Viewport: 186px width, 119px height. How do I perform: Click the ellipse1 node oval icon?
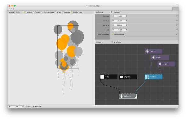[121, 77]
